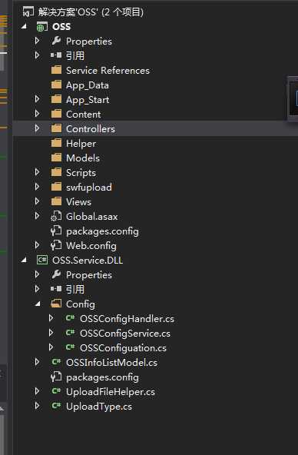
Task: Click the wrench icon of OSS Properties
Action: click(x=56, y=42)
